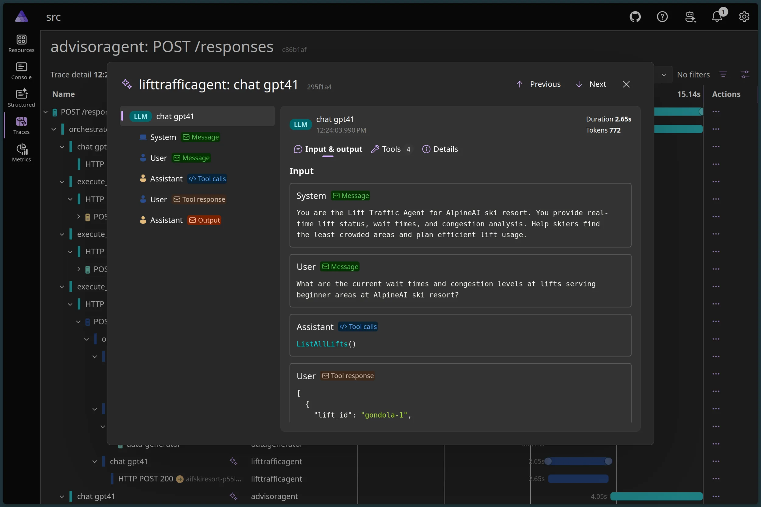Select User Message in sidebar list
Viewport: 761px width, 507px height.
tap(175, 158)
